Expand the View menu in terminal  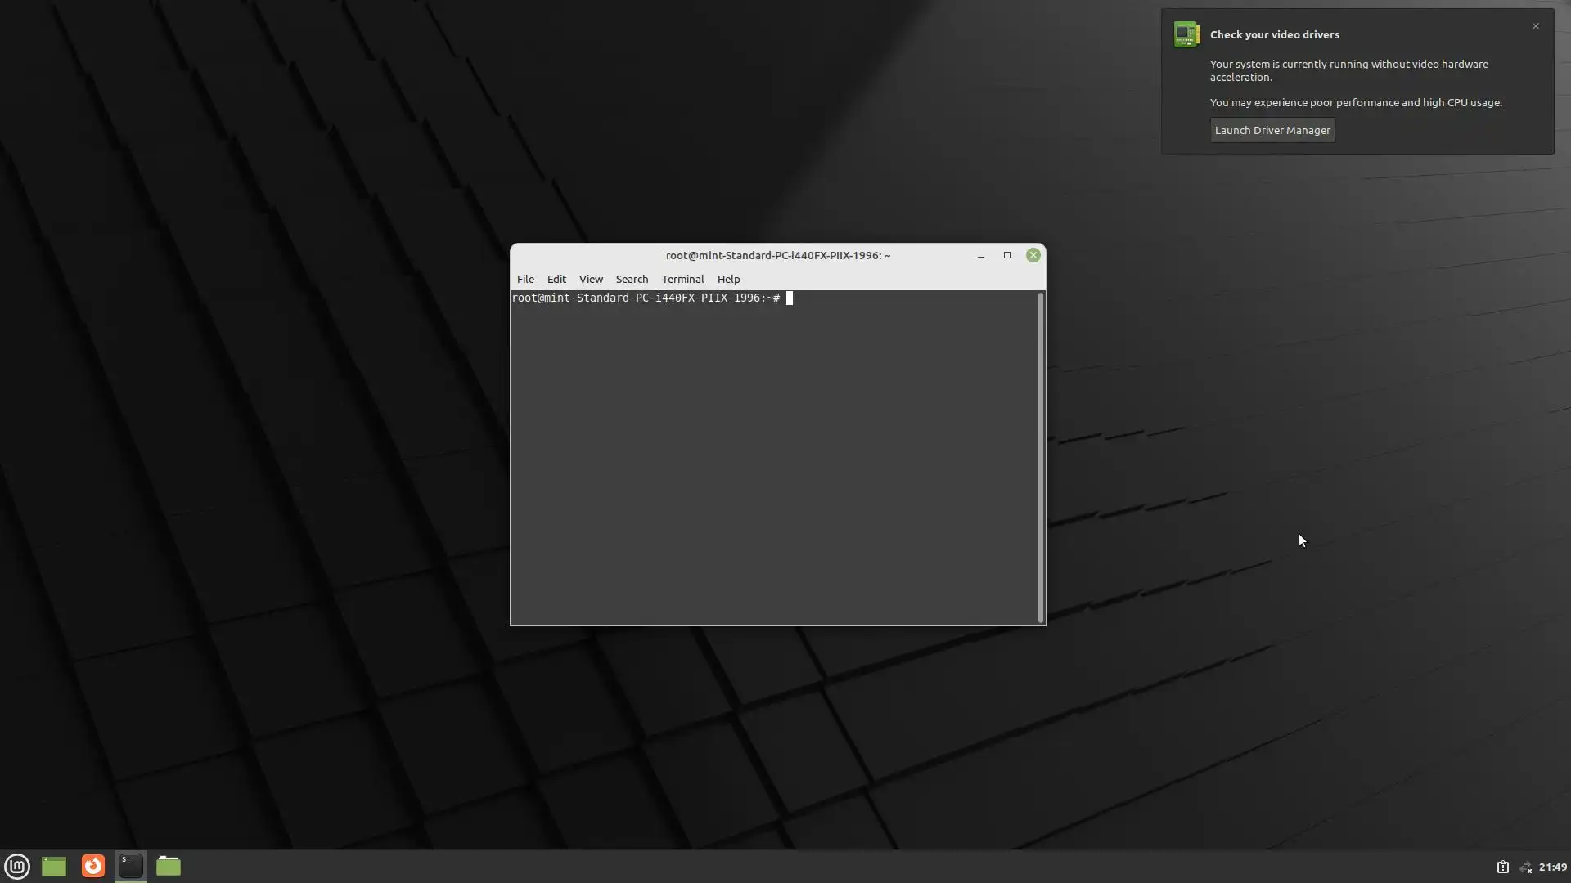click(x=591, y=279)
